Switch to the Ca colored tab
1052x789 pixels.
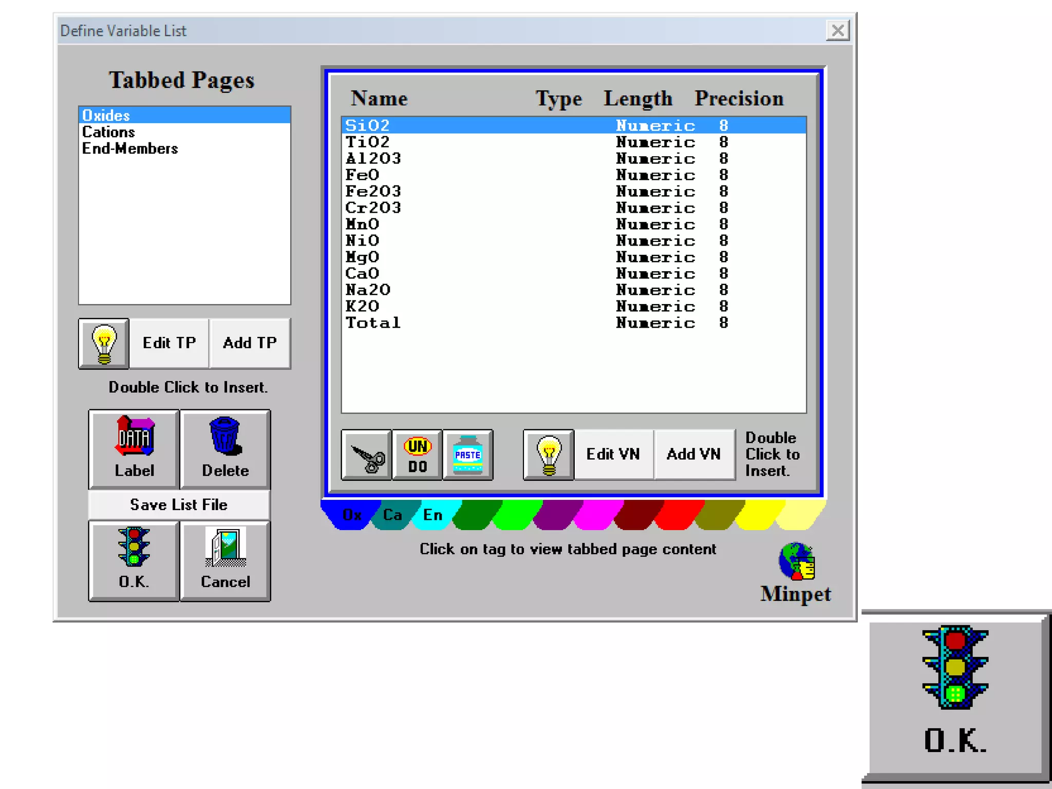point(392,515)
